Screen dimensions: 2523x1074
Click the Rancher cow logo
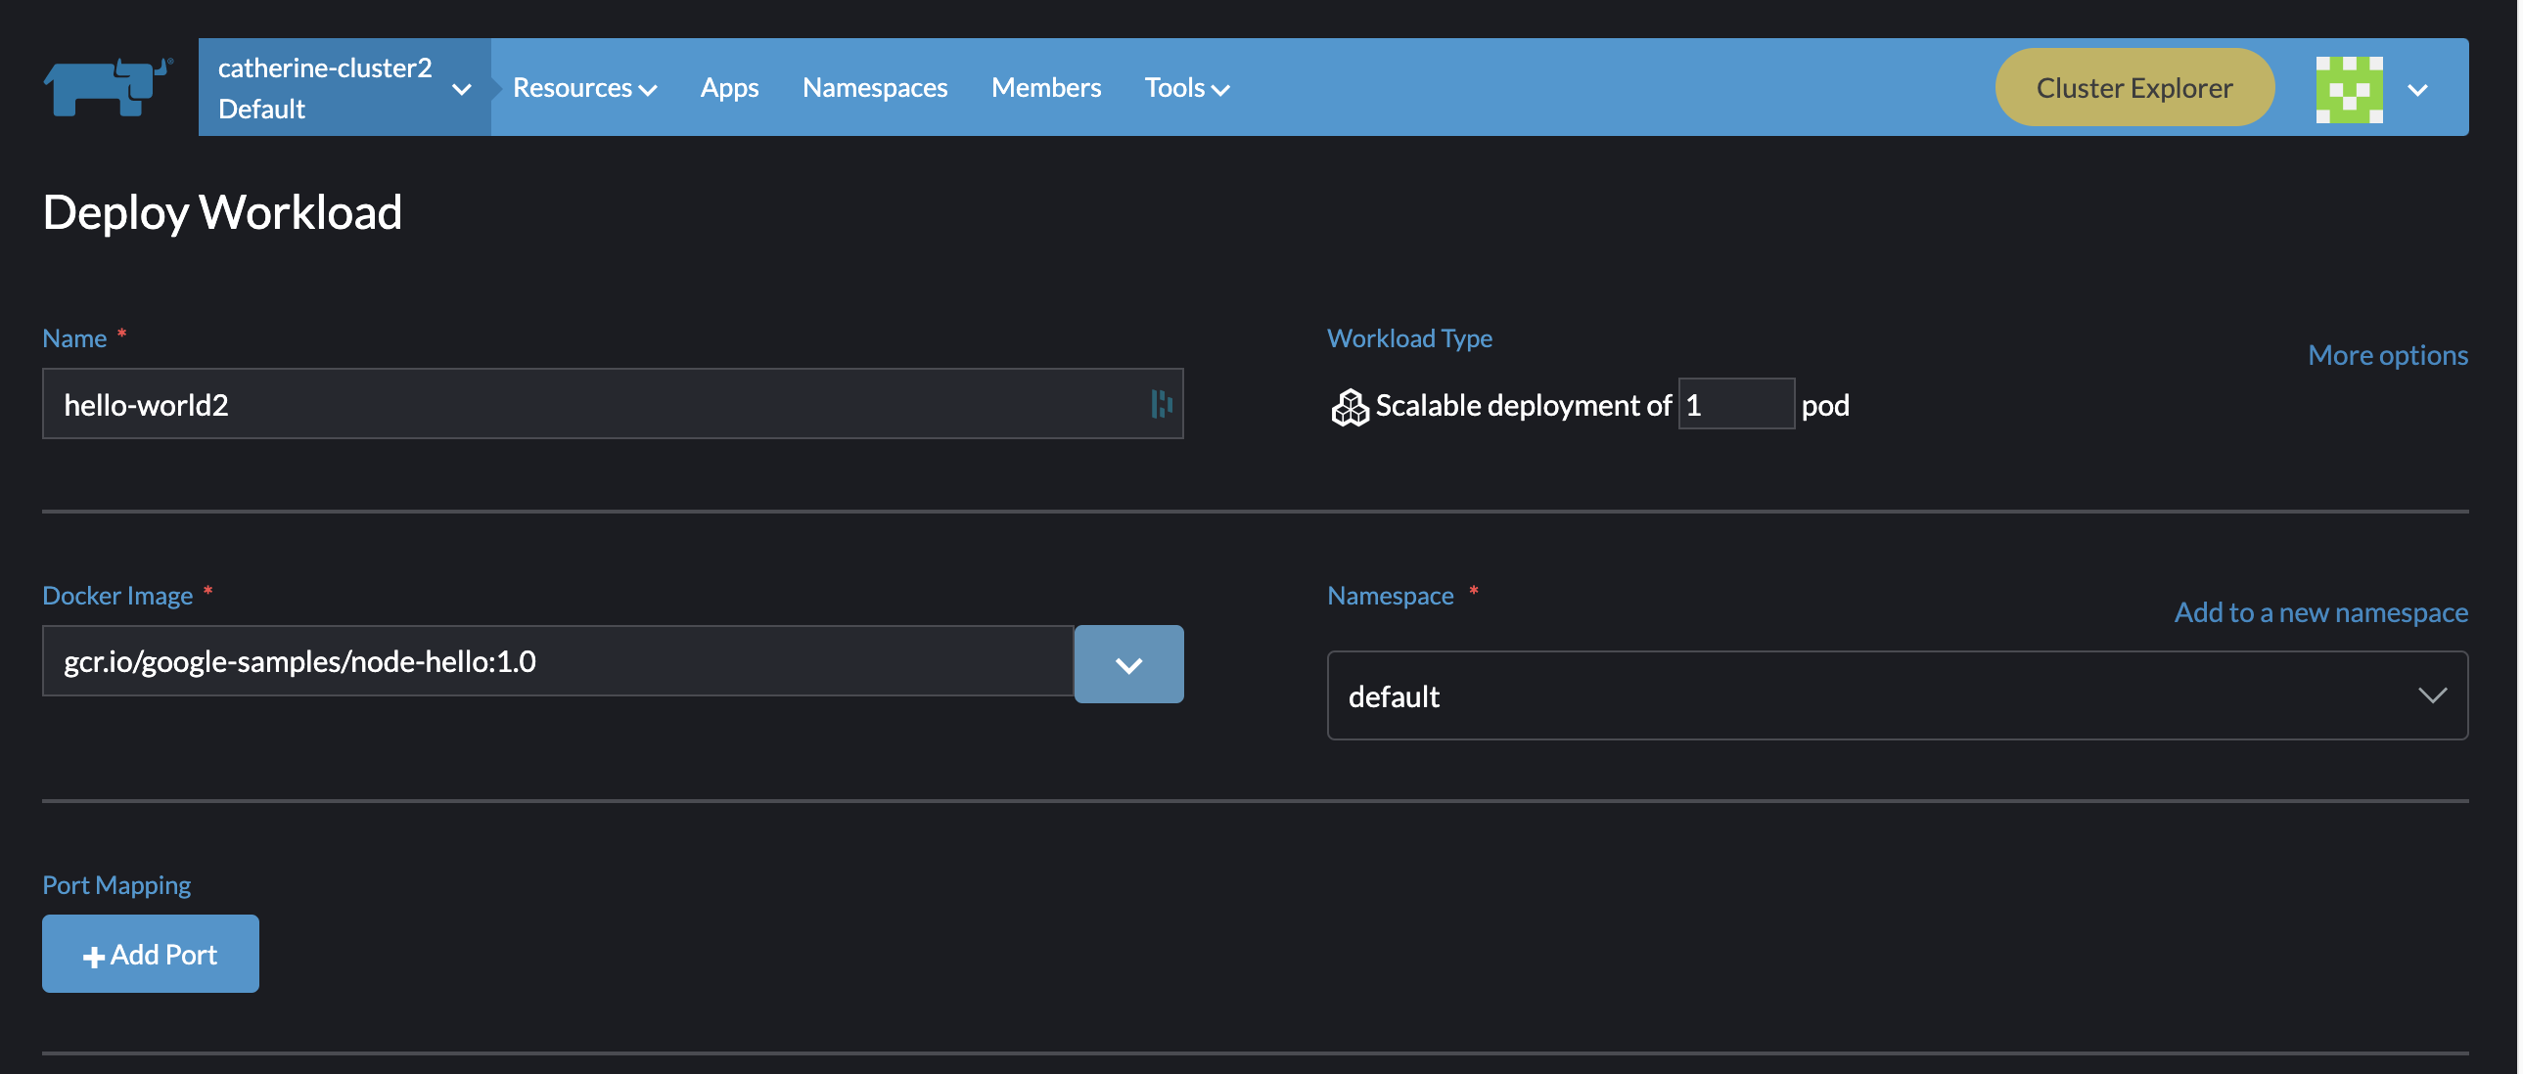pyautogui.click(x=108, y=87)
